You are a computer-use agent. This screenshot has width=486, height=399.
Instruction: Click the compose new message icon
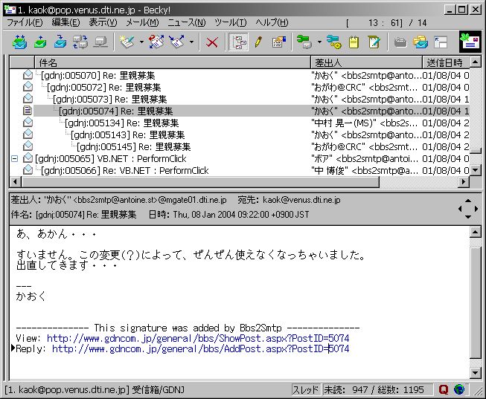(127, 42)
